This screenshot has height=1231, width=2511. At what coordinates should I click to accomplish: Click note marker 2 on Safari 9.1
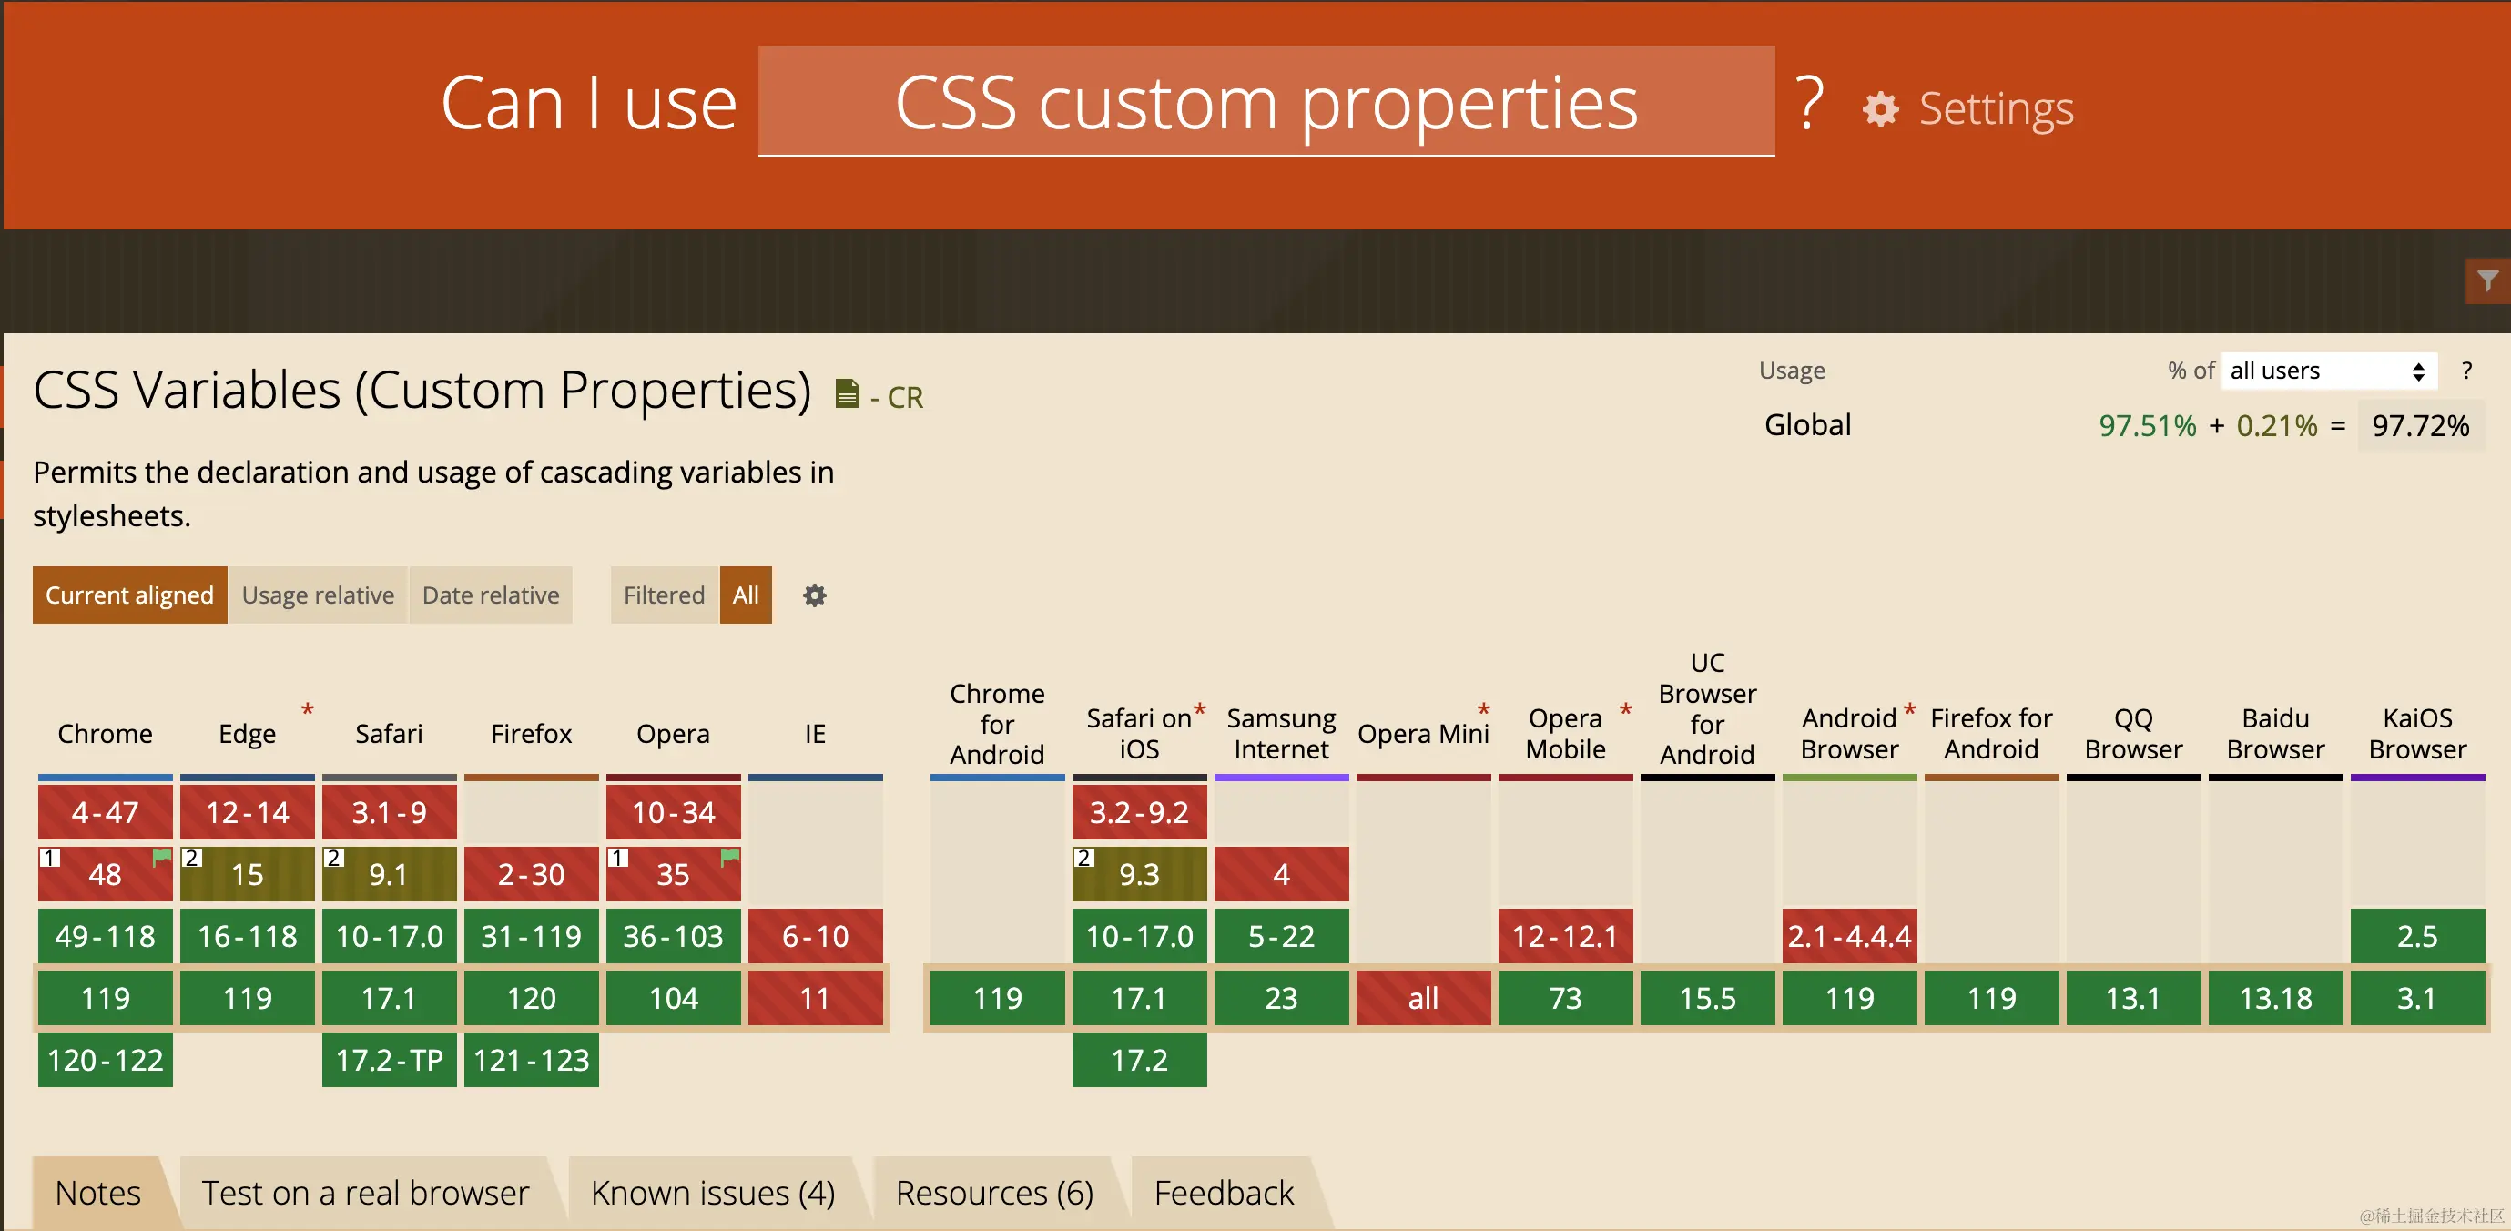(x=333, y=858)
